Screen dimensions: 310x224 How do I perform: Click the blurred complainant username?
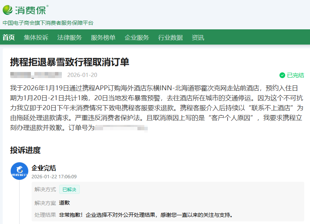36,75
